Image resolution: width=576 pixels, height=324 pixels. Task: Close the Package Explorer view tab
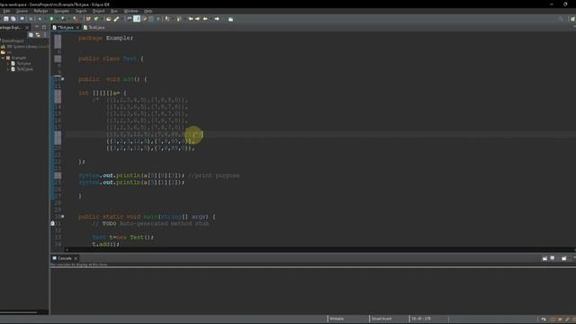pyautogui.click(x=27, y=28)
